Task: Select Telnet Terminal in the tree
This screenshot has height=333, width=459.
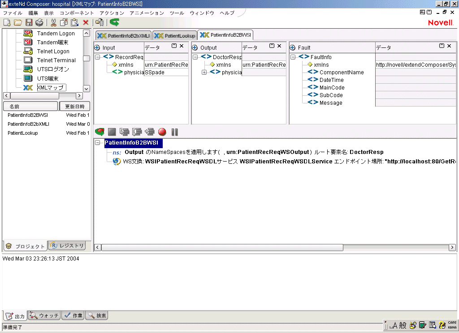Action: pyautogui.click(x=56, y=60)
